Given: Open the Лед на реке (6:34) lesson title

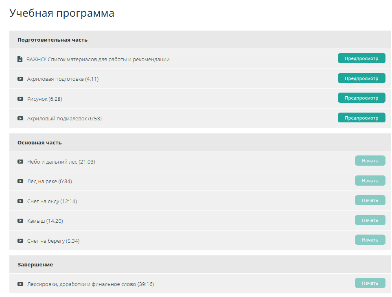Looking at the screenshot, I should (x=49, y=181).
